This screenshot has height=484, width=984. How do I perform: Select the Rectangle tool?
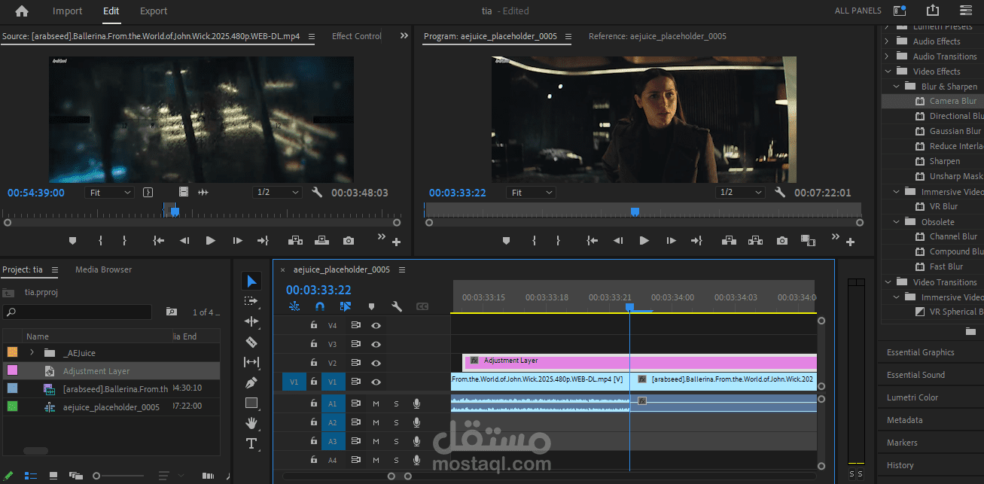click(251, 403)
